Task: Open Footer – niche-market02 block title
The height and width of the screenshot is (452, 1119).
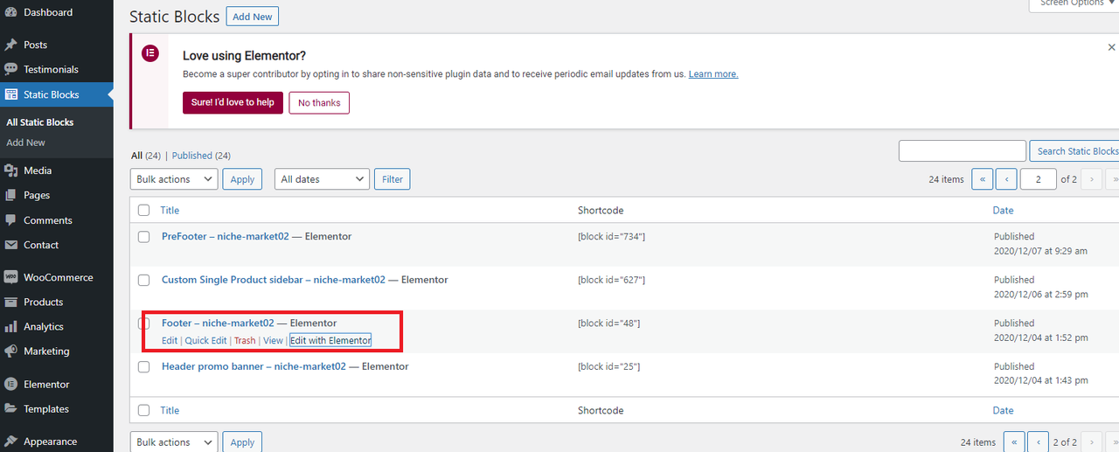Action: tap(218, 323)
